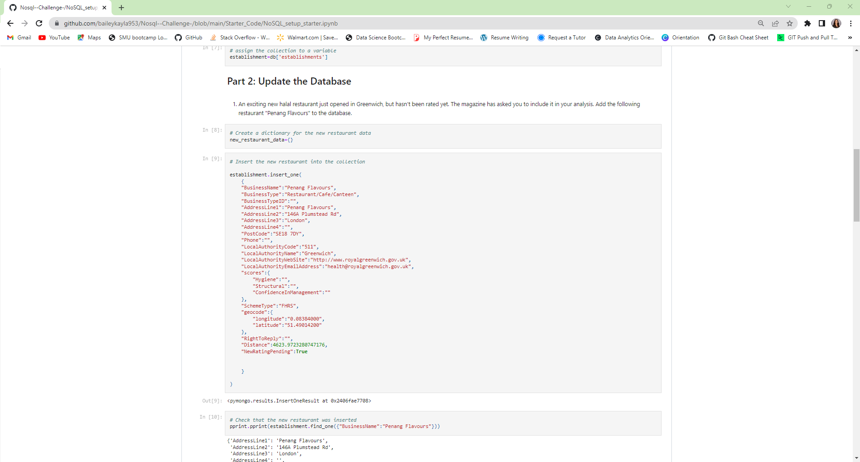Open the Chrome three-dot menu
Viewport: 860px width, 462px height.
pyautogui.click(x=851, y=23)
